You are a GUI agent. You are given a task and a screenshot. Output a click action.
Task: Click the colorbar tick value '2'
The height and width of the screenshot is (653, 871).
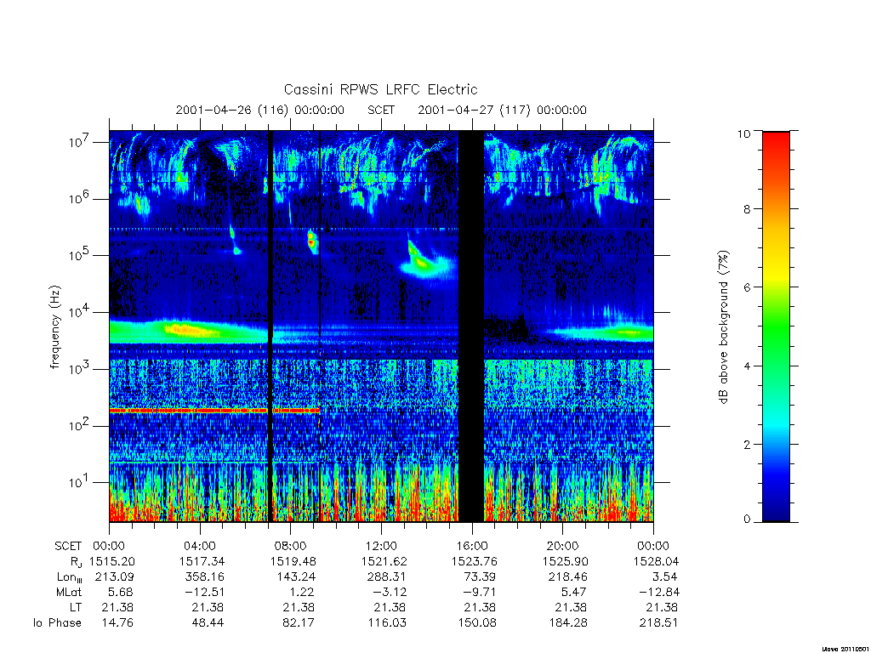coord(747,444)
